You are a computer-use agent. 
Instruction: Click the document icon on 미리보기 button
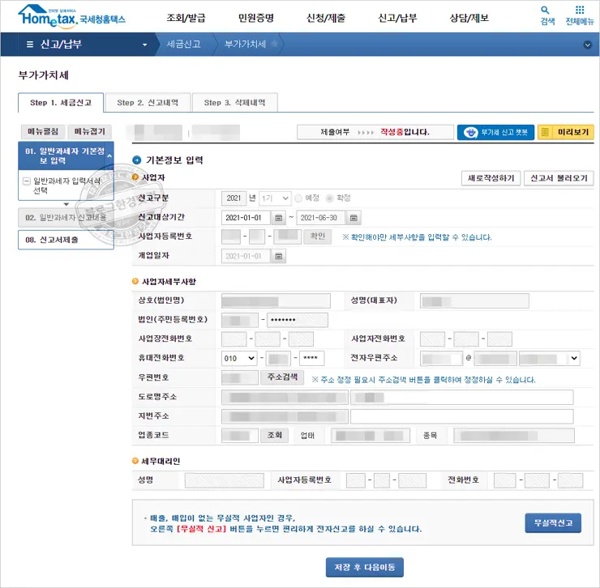tap(546, 132)
